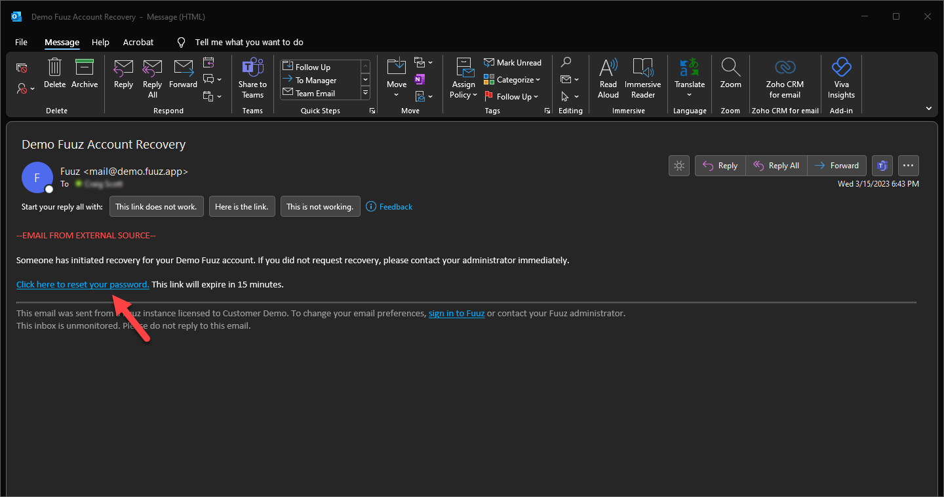Open more actions ellipsis in message header
The width and height of the screenshot is (944, 497).
[909, 166]
